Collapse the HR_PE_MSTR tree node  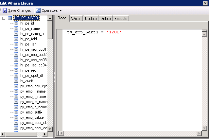pyautogui.click(x=4, y=18)
